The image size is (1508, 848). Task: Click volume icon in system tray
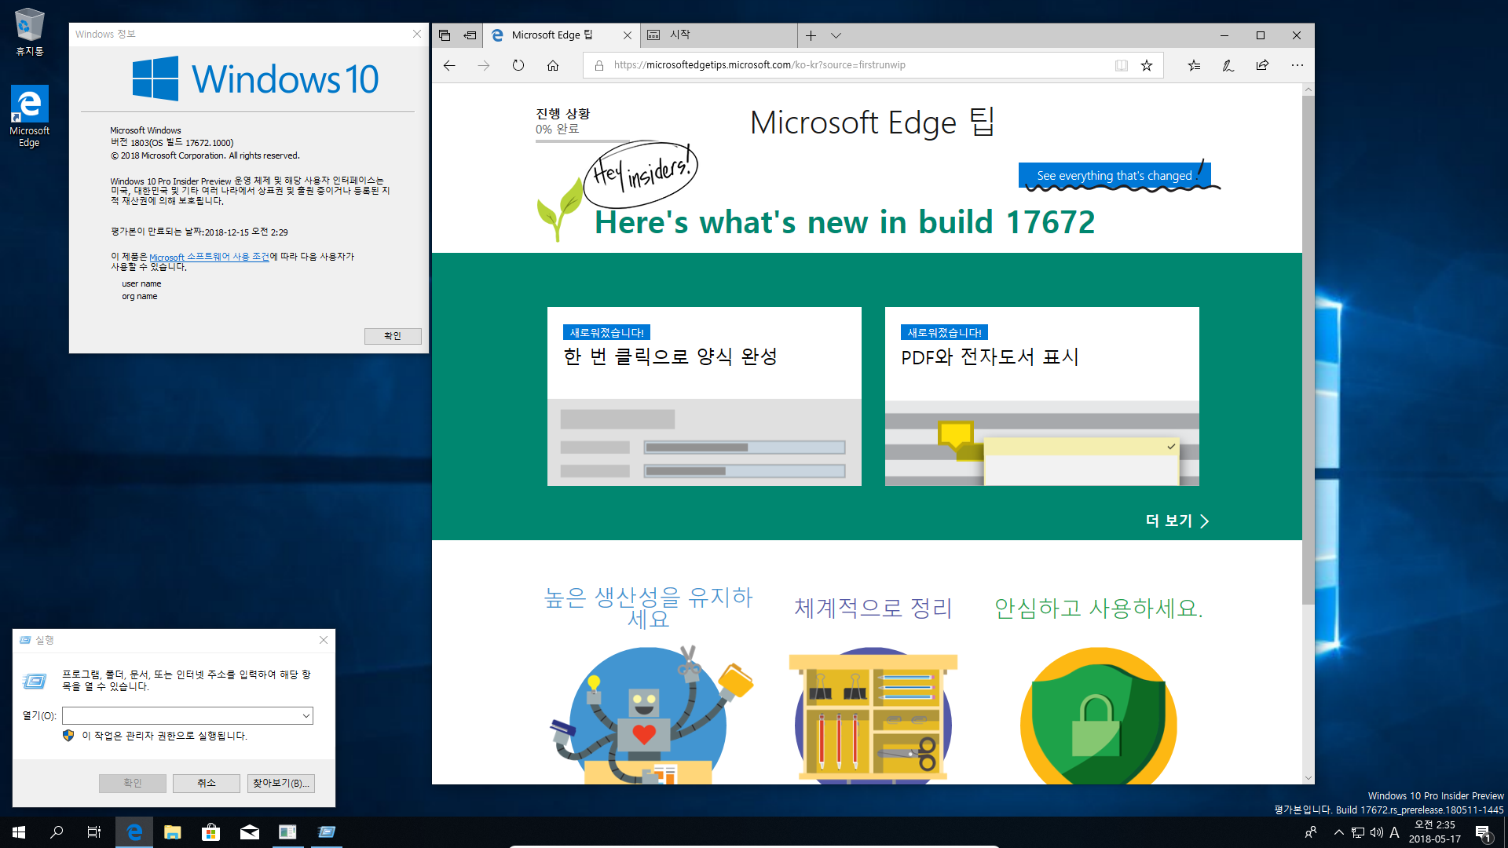pyautogui.click(x=1376, y=832)
